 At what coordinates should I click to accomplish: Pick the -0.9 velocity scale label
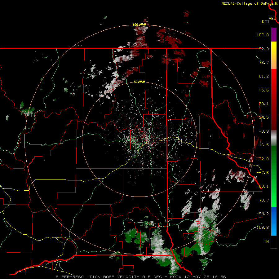tap(264, 131)
